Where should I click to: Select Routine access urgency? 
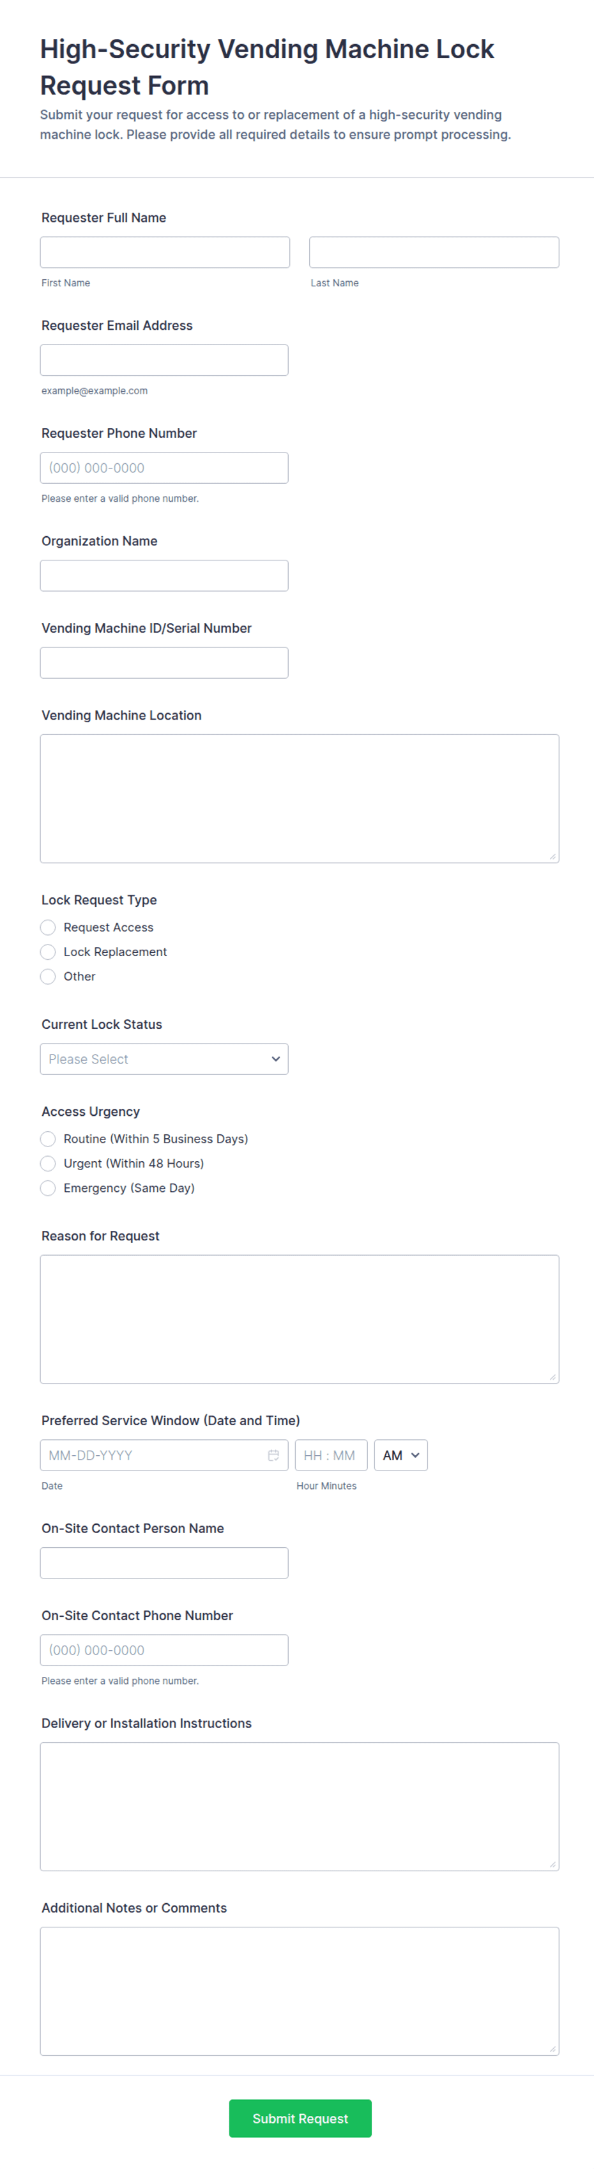(x=48, y=1138)
